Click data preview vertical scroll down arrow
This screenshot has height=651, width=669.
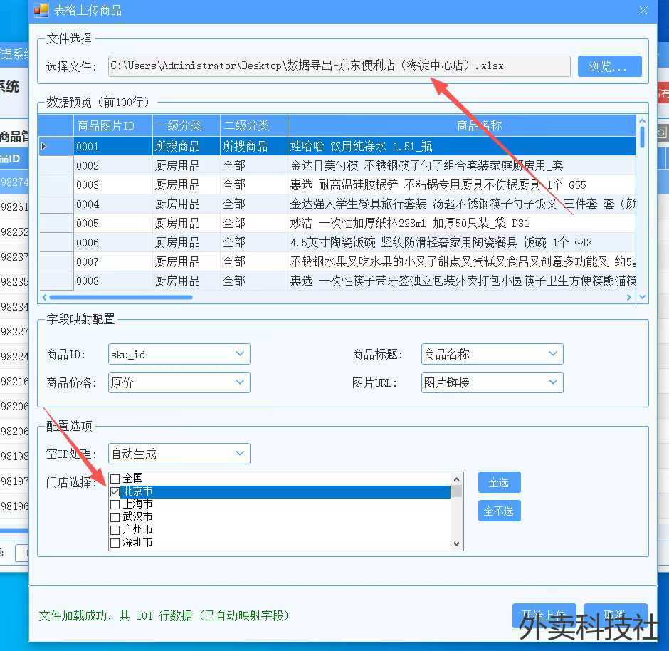(642, 297)
